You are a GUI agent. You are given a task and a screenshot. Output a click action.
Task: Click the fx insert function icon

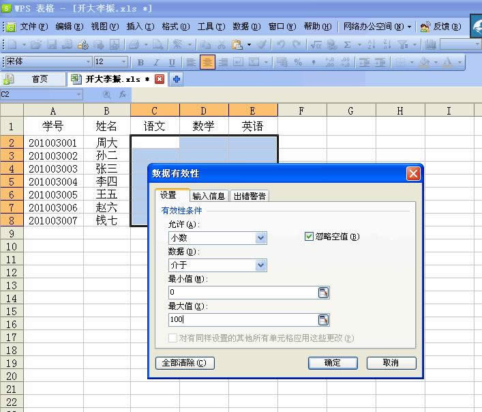point(122,94)
